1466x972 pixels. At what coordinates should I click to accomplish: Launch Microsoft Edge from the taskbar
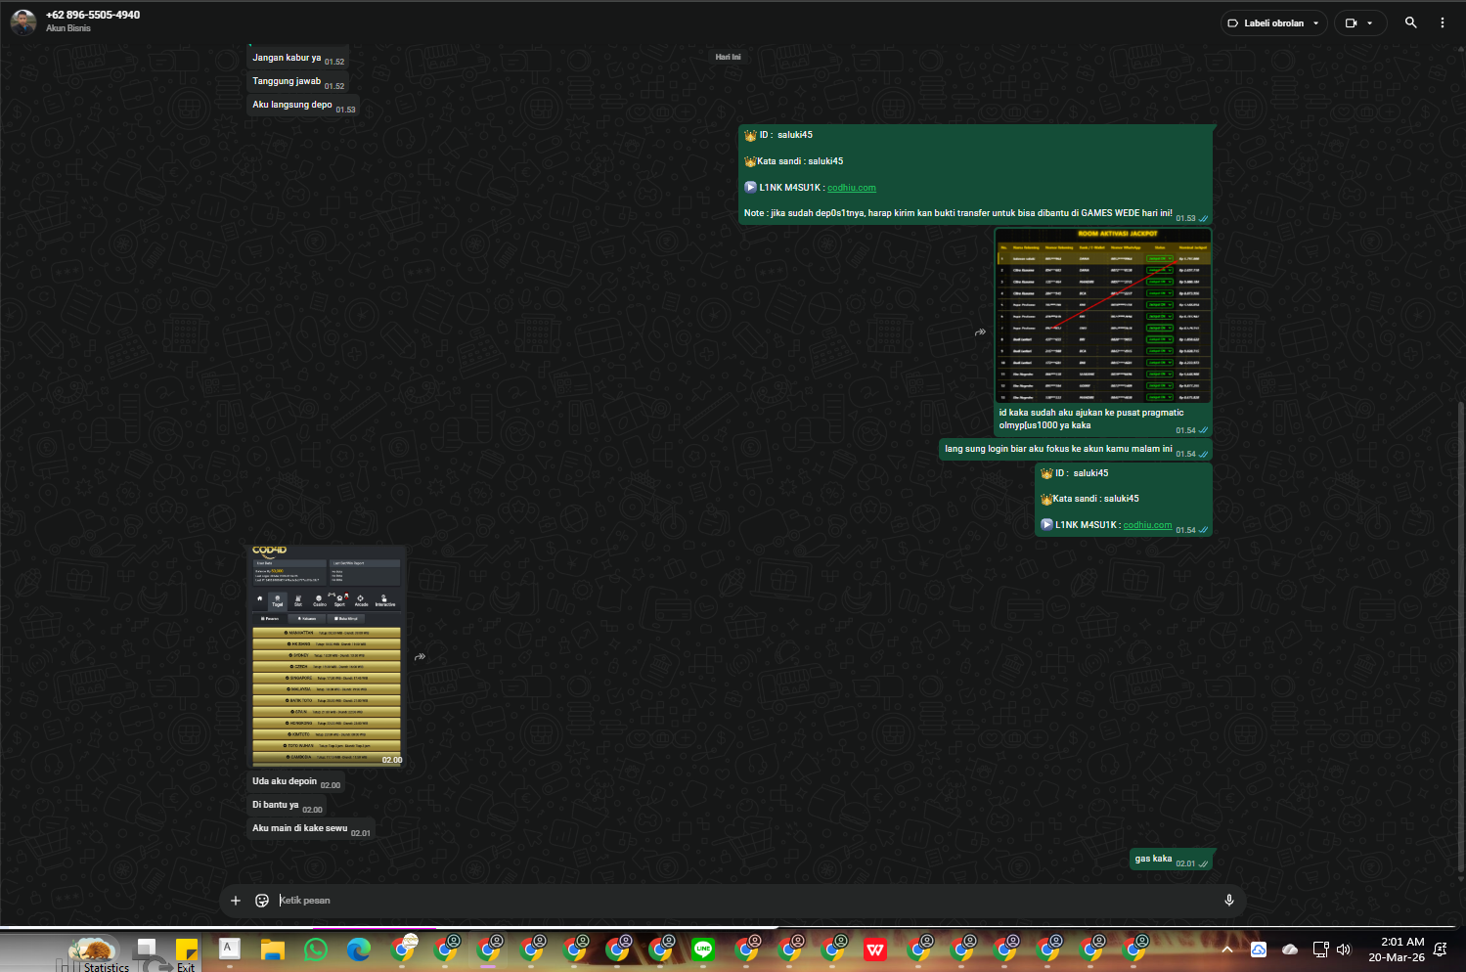point(359,950)
